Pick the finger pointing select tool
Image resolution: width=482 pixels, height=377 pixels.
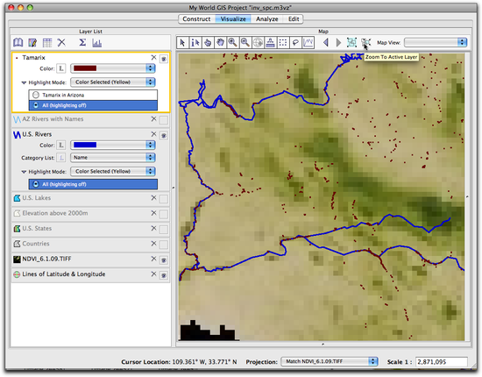(208, 42)
